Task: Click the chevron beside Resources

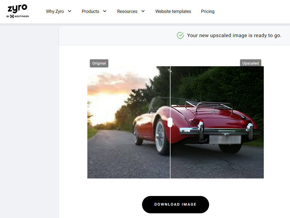Action: pyautogui.click(x=143, y=11)
